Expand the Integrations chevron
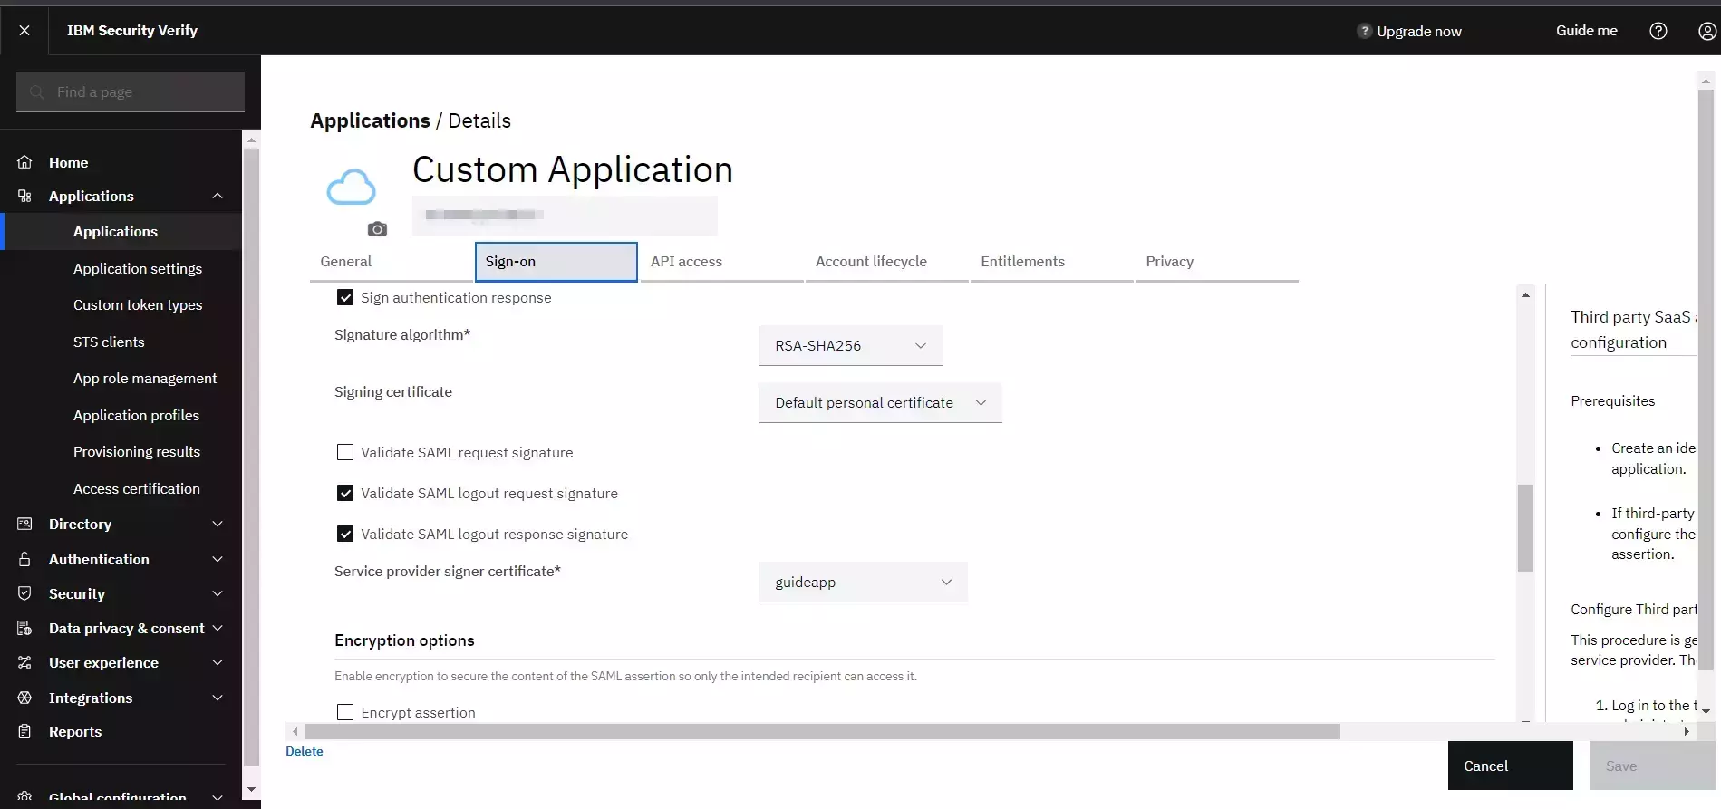The width and height of the screenshot is (1721, 809). click(x=218, y=698)
